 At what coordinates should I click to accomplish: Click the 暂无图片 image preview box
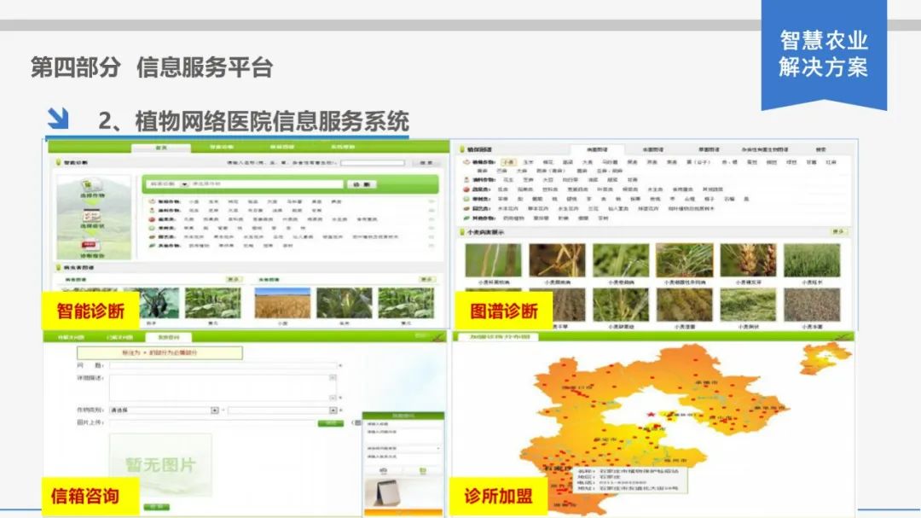(160, 465)
